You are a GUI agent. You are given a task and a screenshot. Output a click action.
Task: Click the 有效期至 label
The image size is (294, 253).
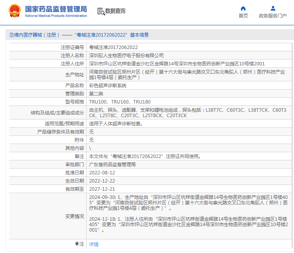tap(75, 189)
